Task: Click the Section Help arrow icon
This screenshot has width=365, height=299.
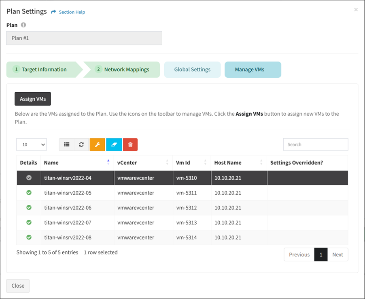Action: coord(53,12)
